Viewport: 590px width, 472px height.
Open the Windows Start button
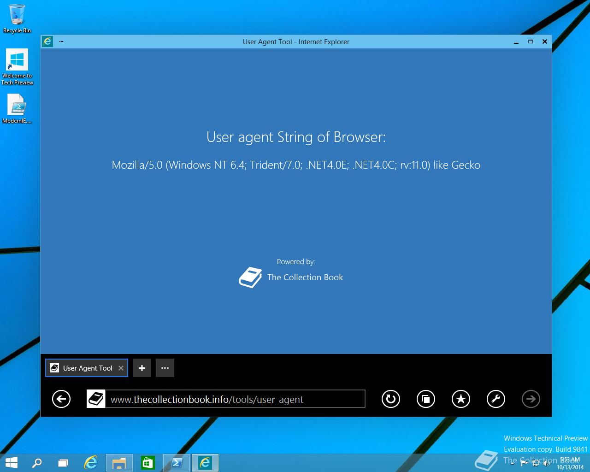[x=11, y=463]
